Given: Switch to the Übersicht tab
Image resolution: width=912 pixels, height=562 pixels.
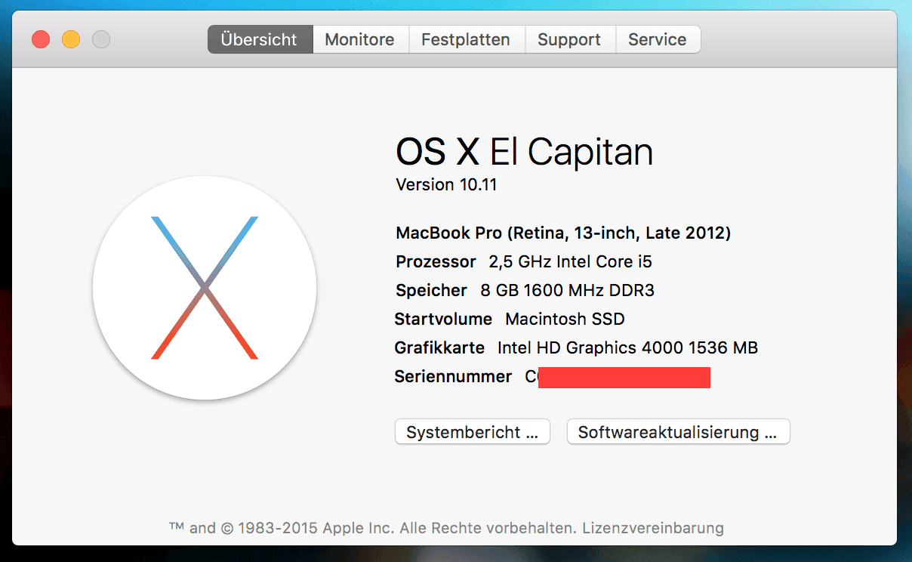Looking at the screenshot, I should click(260, 39).
